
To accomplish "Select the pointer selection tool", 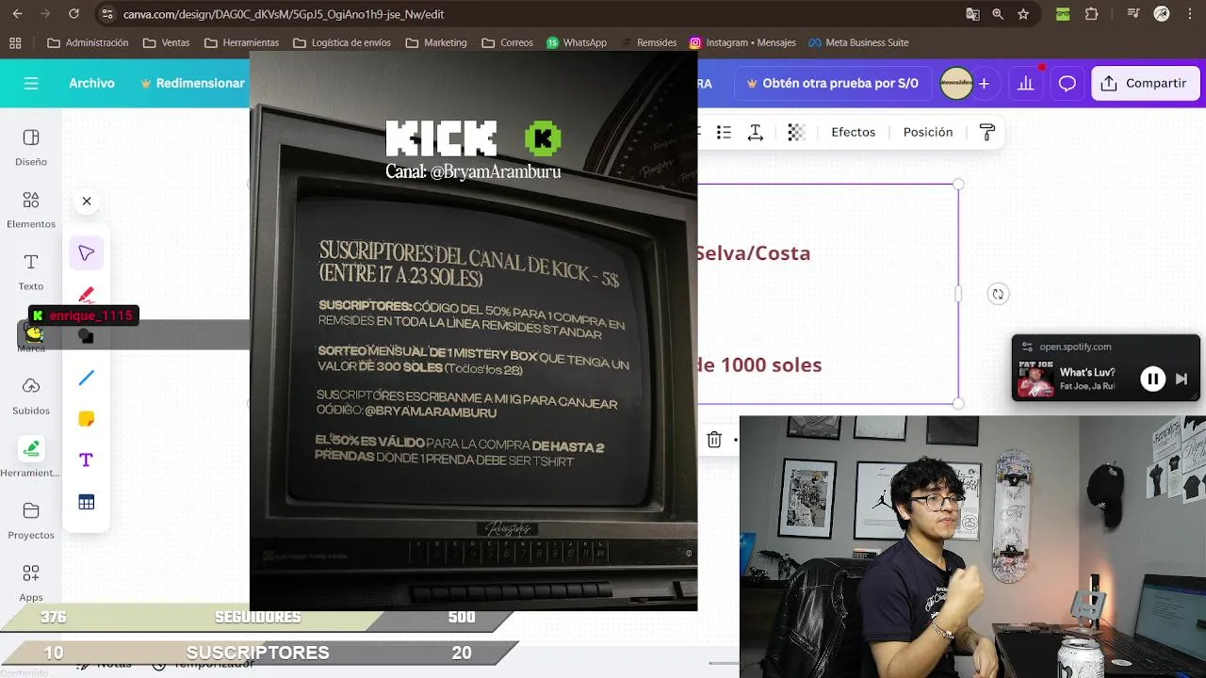I will tap(87, 253).
